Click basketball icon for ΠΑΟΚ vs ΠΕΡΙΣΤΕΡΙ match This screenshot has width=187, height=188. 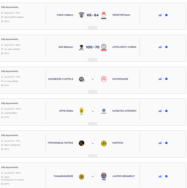(x=166, y=15)
